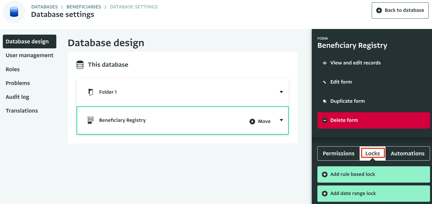Click the red Delete form button
The image size is (432, 204).
(x=373, y=120)
